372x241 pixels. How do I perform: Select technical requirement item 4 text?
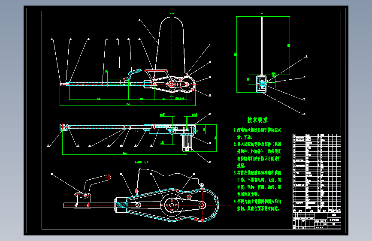257,205
